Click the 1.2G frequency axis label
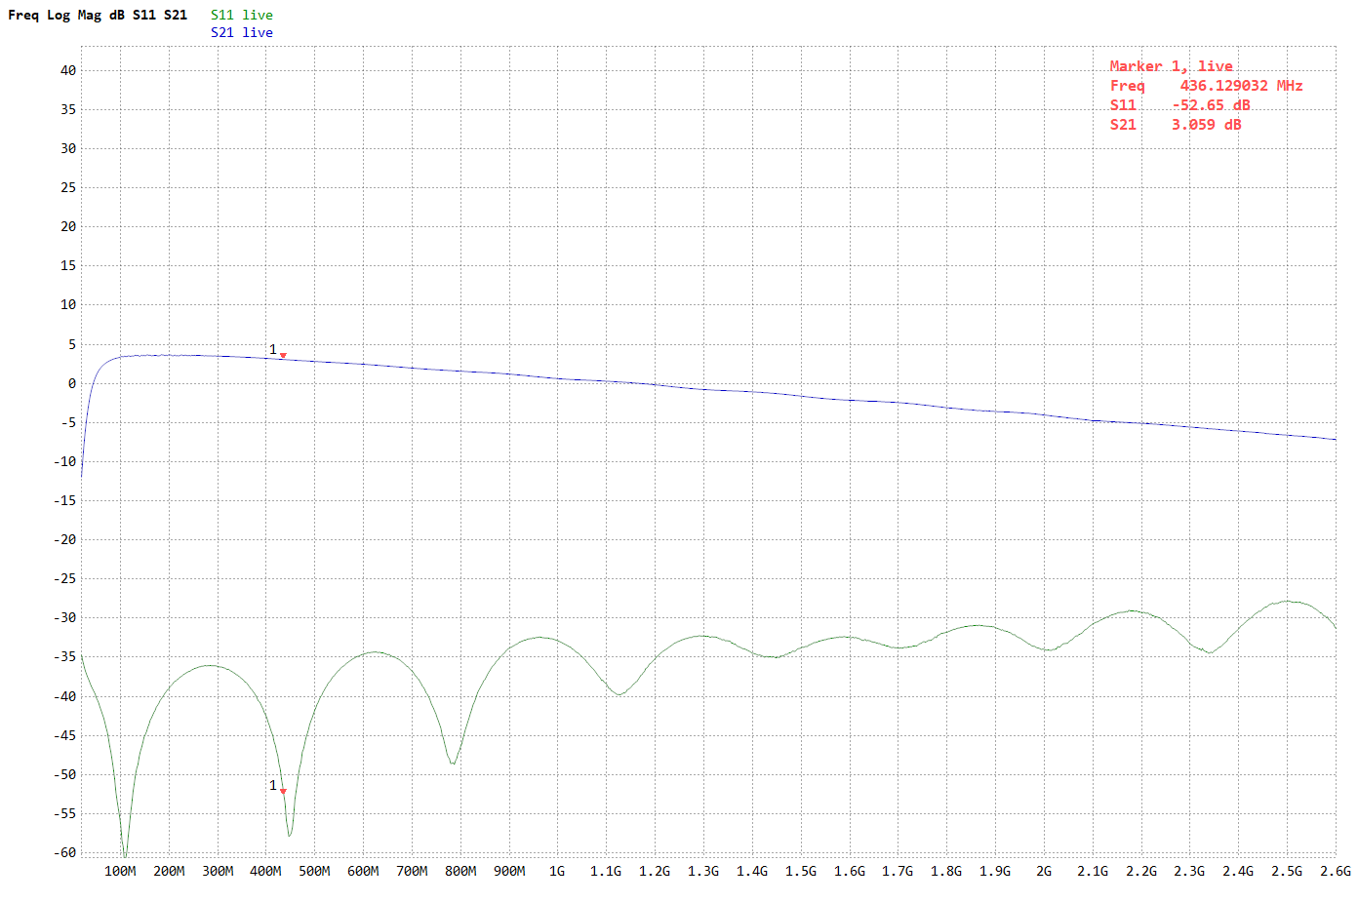 655,871
